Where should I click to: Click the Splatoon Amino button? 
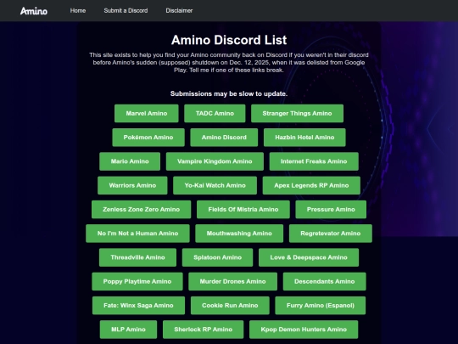click(218, 257)
